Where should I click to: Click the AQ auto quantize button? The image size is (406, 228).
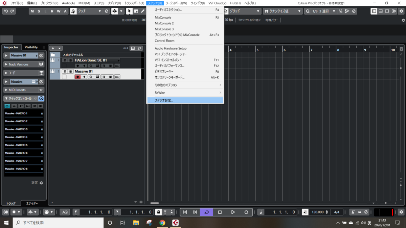(x=65, y=212)
